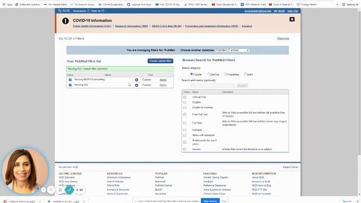Click the page vertical scrollbar
This screenshot has height=203, width=361.
pyautogui.click(x=359, y=83)
